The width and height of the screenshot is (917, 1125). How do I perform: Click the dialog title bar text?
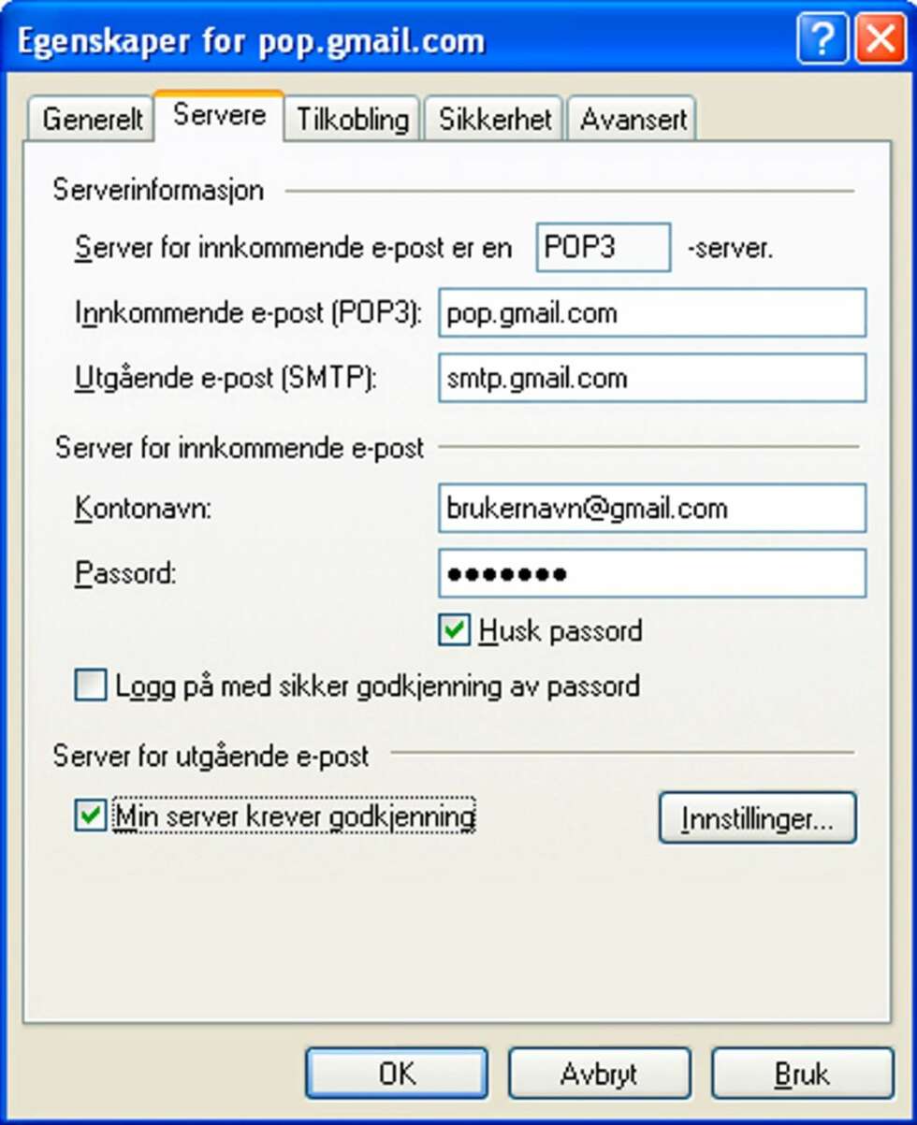tap(251, 42)
